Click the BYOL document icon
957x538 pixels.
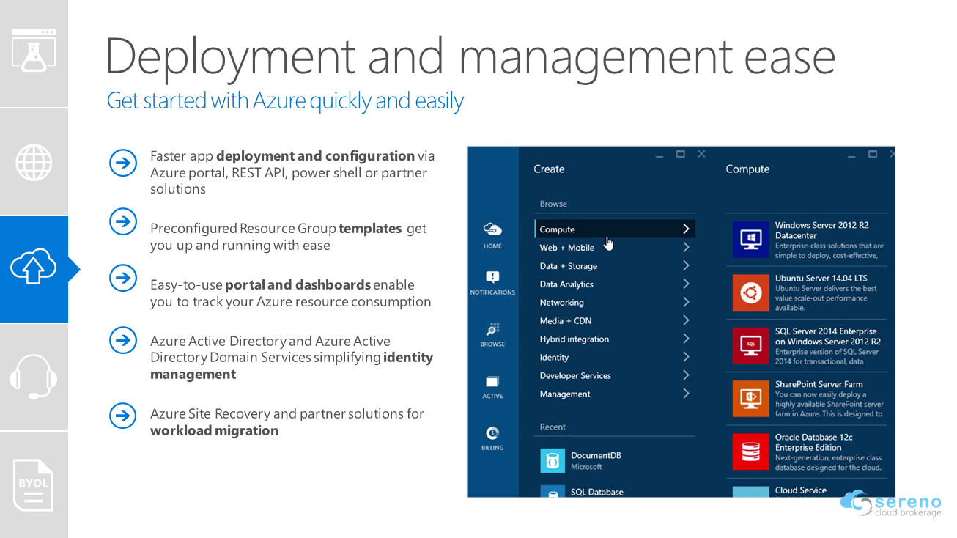[x=34, y=485]
